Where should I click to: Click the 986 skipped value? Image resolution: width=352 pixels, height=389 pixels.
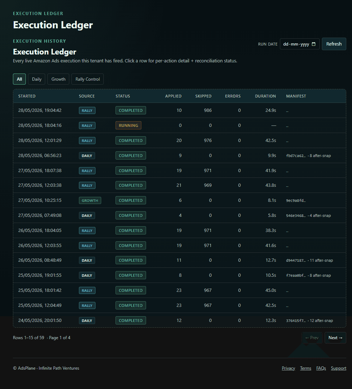(208, 110)
